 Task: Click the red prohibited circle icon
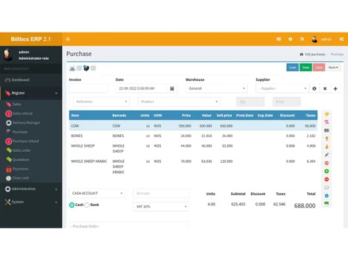326,163
